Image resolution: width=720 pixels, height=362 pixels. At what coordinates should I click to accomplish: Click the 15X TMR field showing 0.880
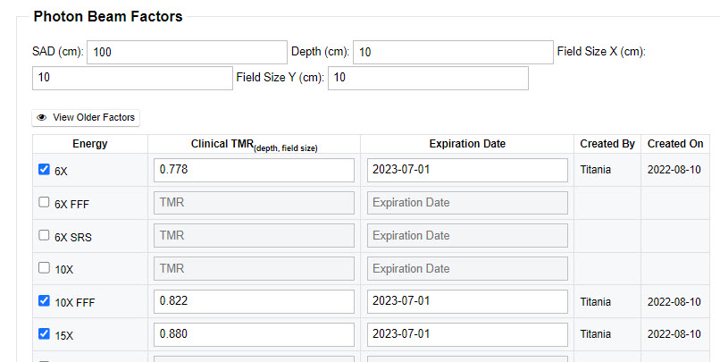(x=254, y=334)
